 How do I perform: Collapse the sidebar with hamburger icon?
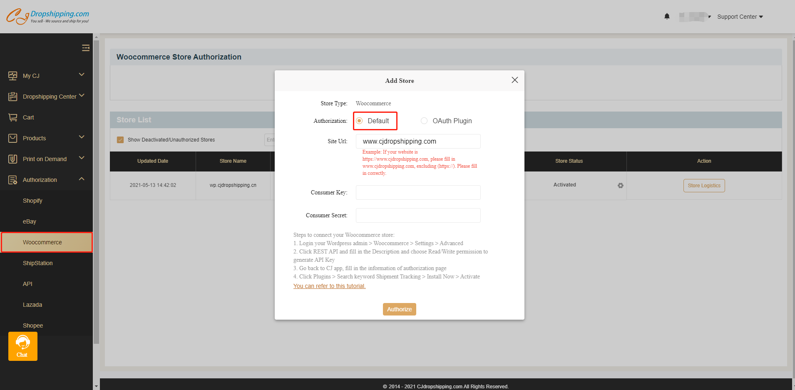pos(86,48)
